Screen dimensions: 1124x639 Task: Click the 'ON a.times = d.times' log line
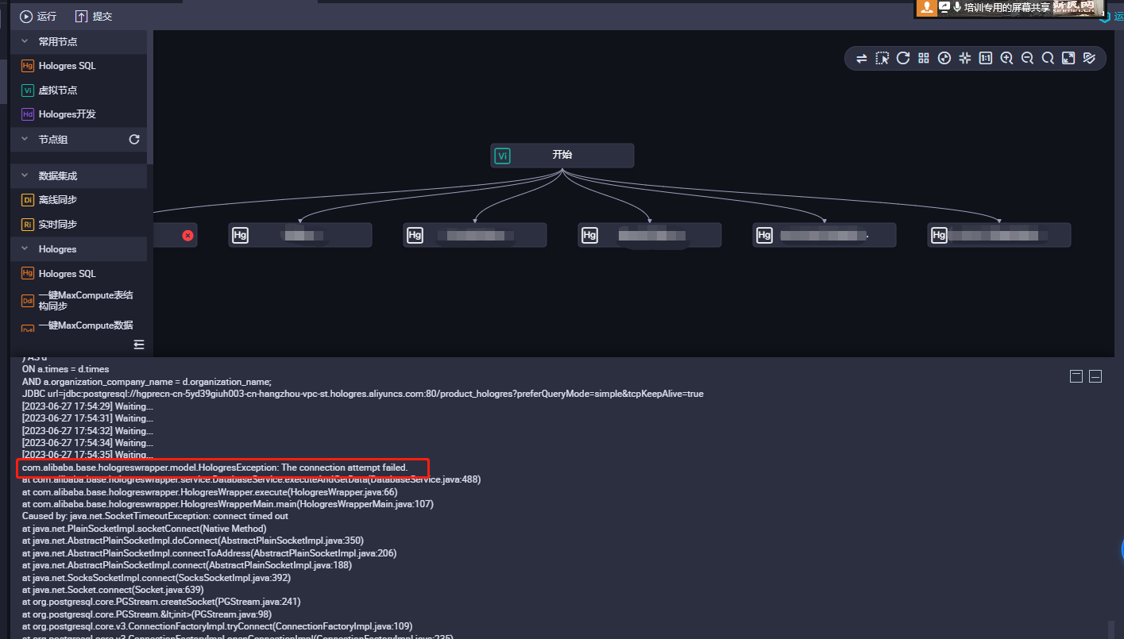click(65, 369)
